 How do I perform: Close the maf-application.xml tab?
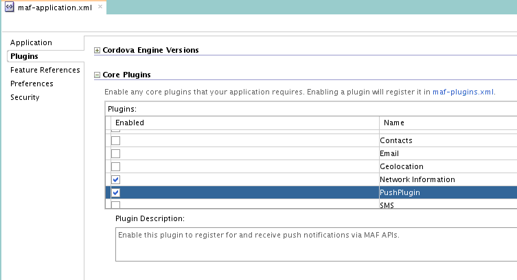(100, 7)
